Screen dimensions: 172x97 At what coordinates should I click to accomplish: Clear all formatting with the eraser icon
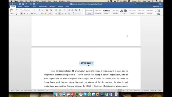51,10
